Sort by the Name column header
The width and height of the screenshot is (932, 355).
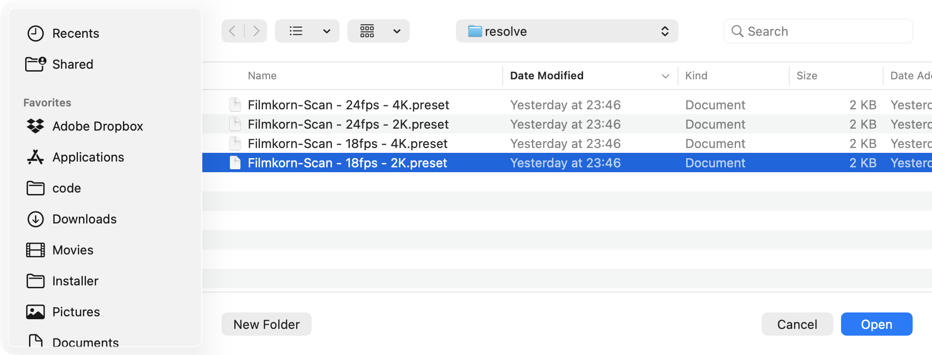click(x=262, y=75)
